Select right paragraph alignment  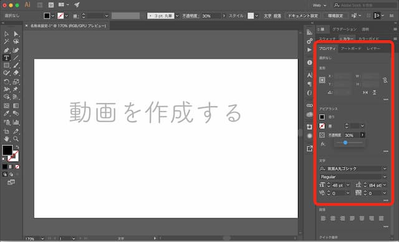[342, 218]
